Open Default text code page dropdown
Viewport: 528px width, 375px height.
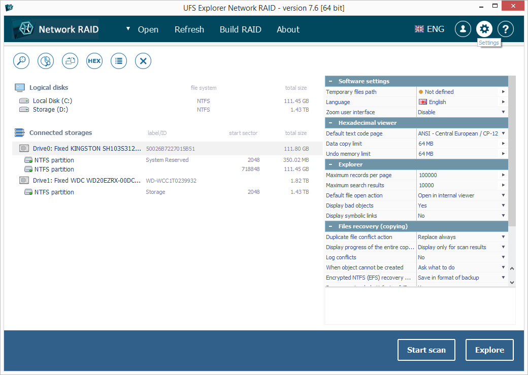503,133
